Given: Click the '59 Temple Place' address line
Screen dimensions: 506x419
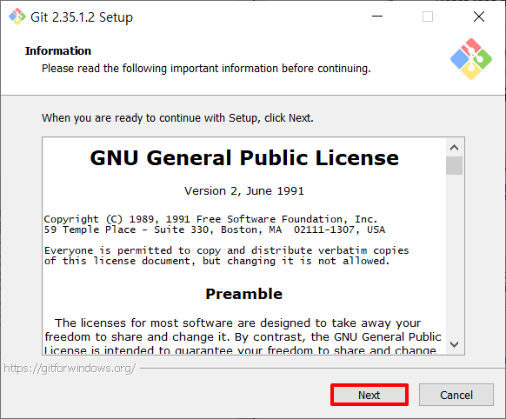Looking at the screenshot, I should click(214, 229).
